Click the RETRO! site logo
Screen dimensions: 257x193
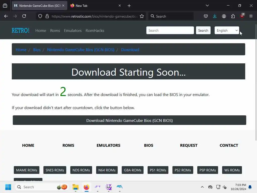click(21, 30)
